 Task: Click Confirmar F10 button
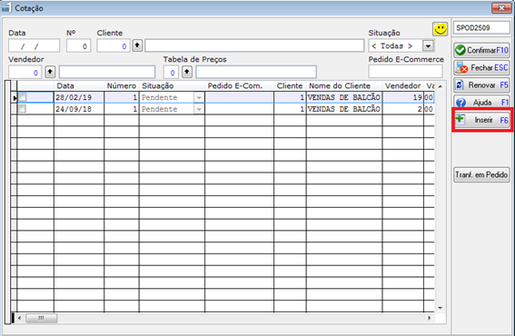pyautogui.click(x=481, y=50)
